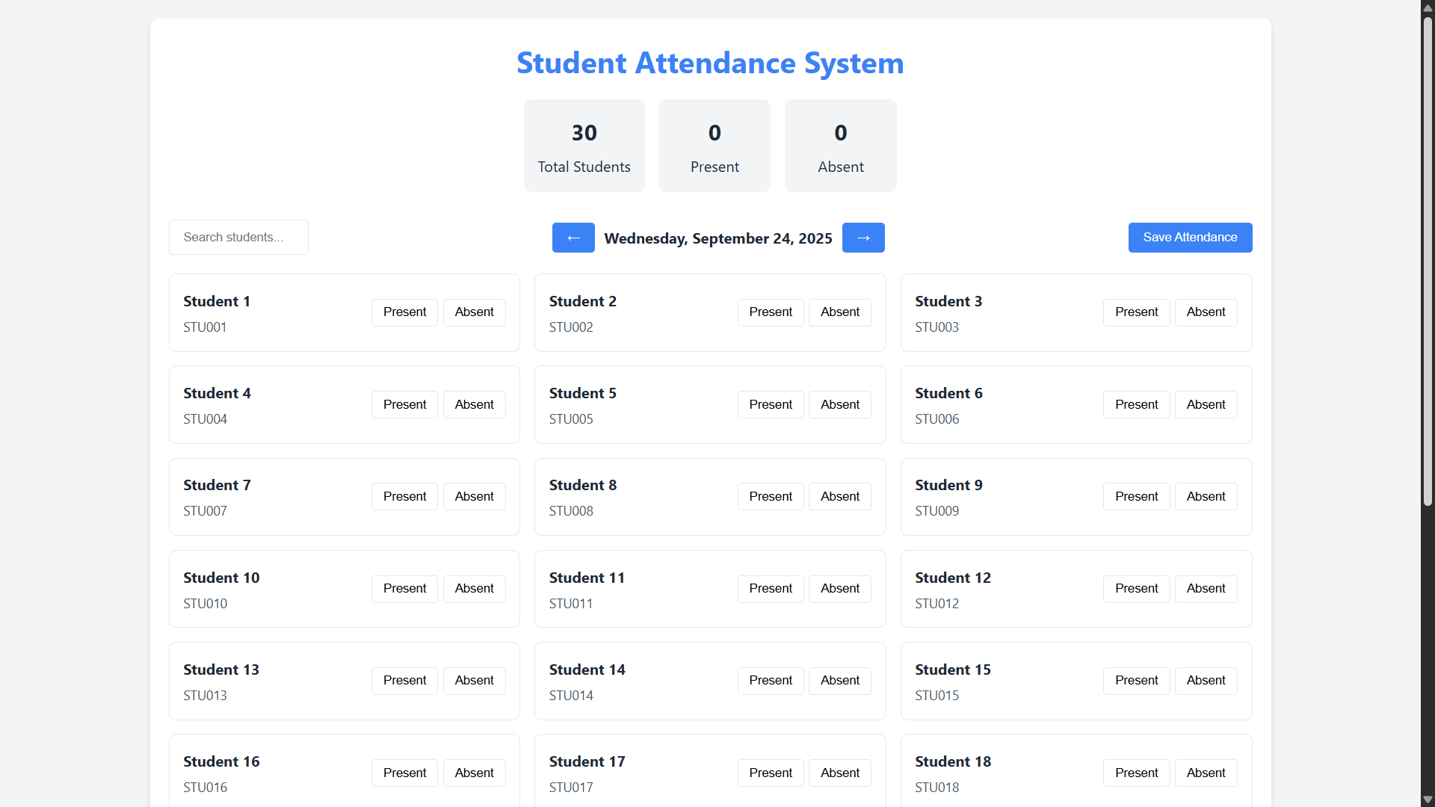Advance to next day with right arrow
The width and height of the screenshot is (1435, 807).
point(863,238)
